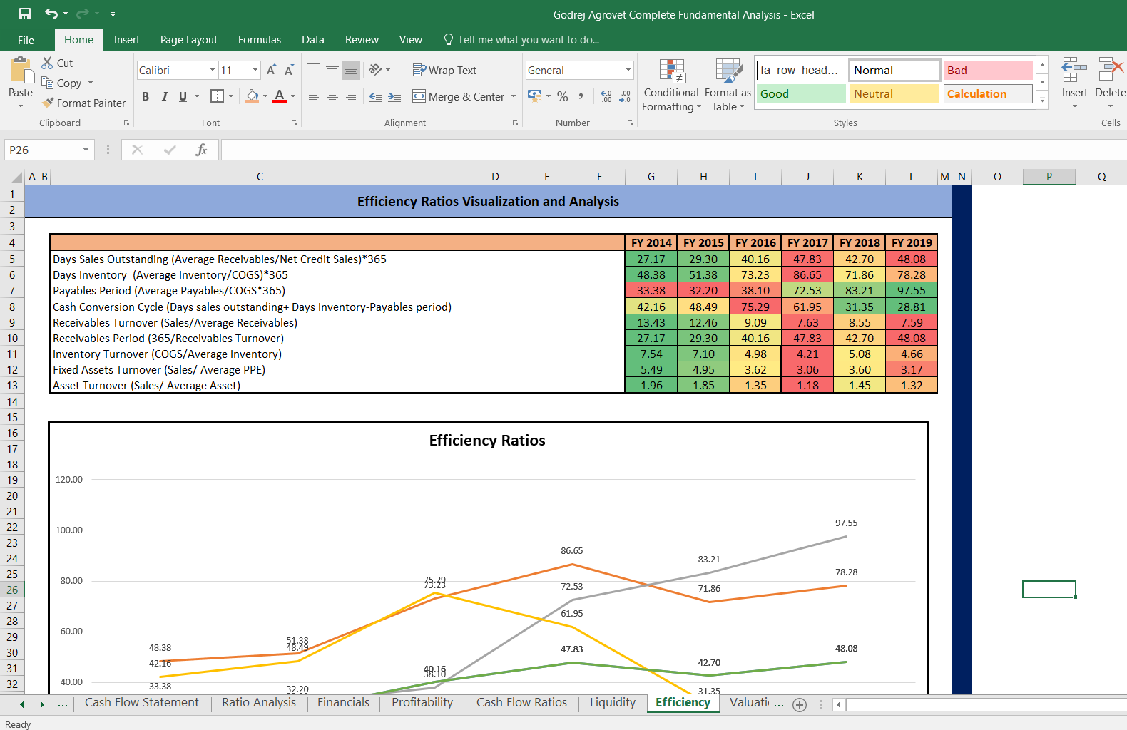
Task: Expand the Copy options arrow
Action: (91, 83)
